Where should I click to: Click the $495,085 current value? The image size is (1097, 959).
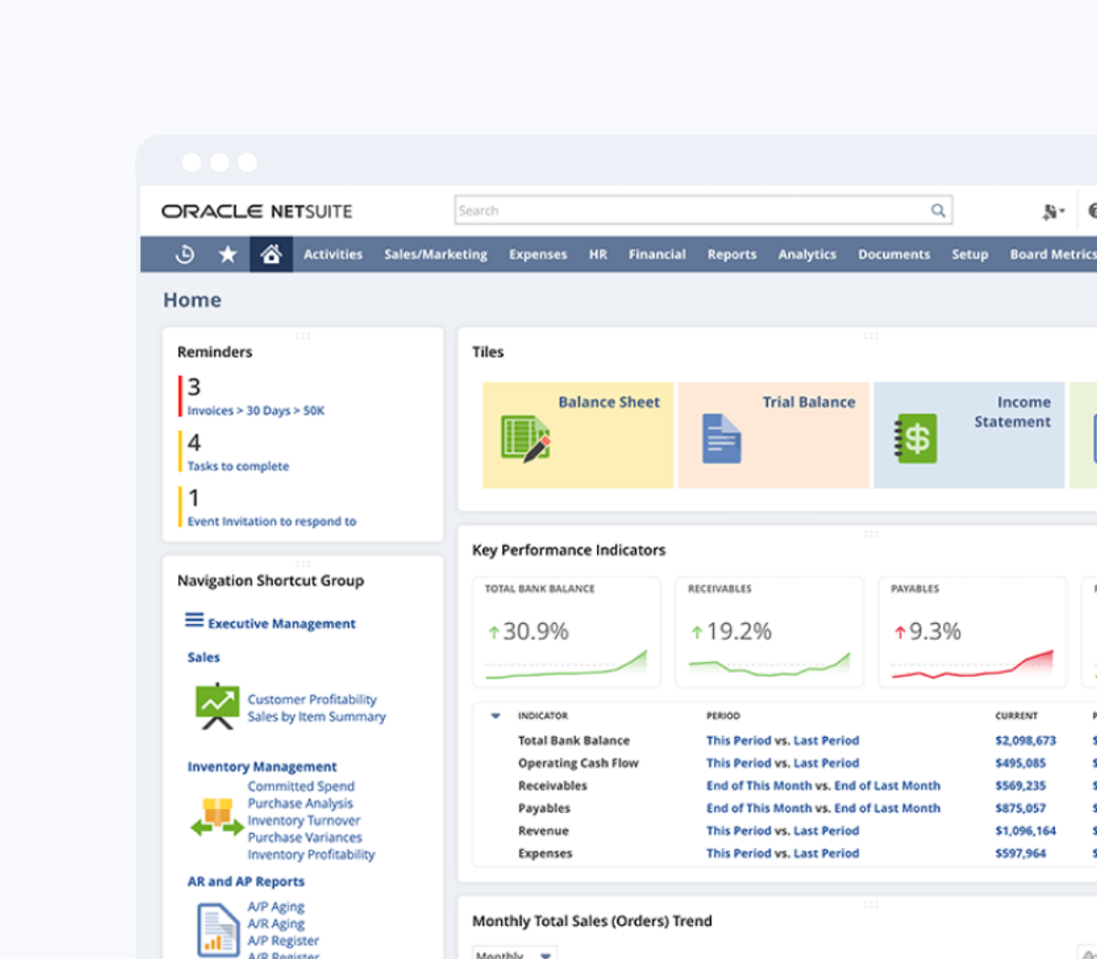click(x=1020, y=764)
